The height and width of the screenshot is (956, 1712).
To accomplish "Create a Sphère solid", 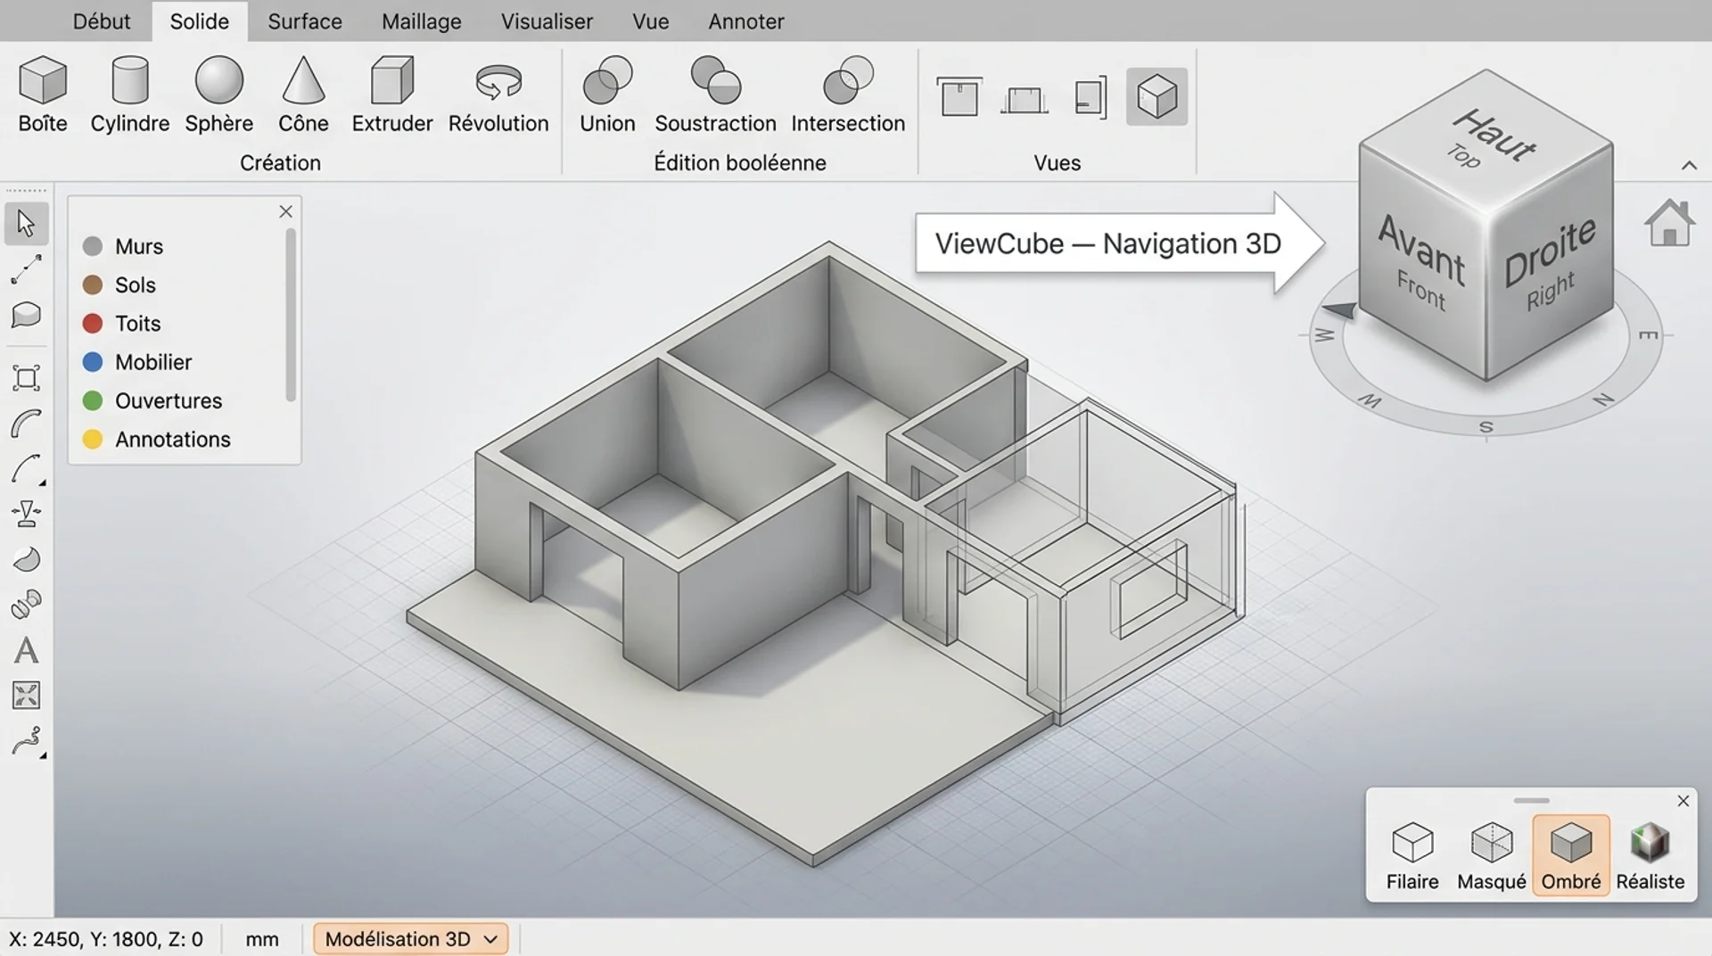I will tap(218, 95).
